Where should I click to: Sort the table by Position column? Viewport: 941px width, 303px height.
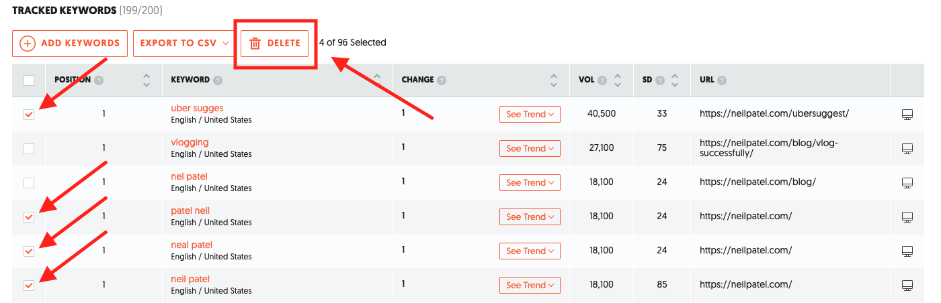point(147,80)
